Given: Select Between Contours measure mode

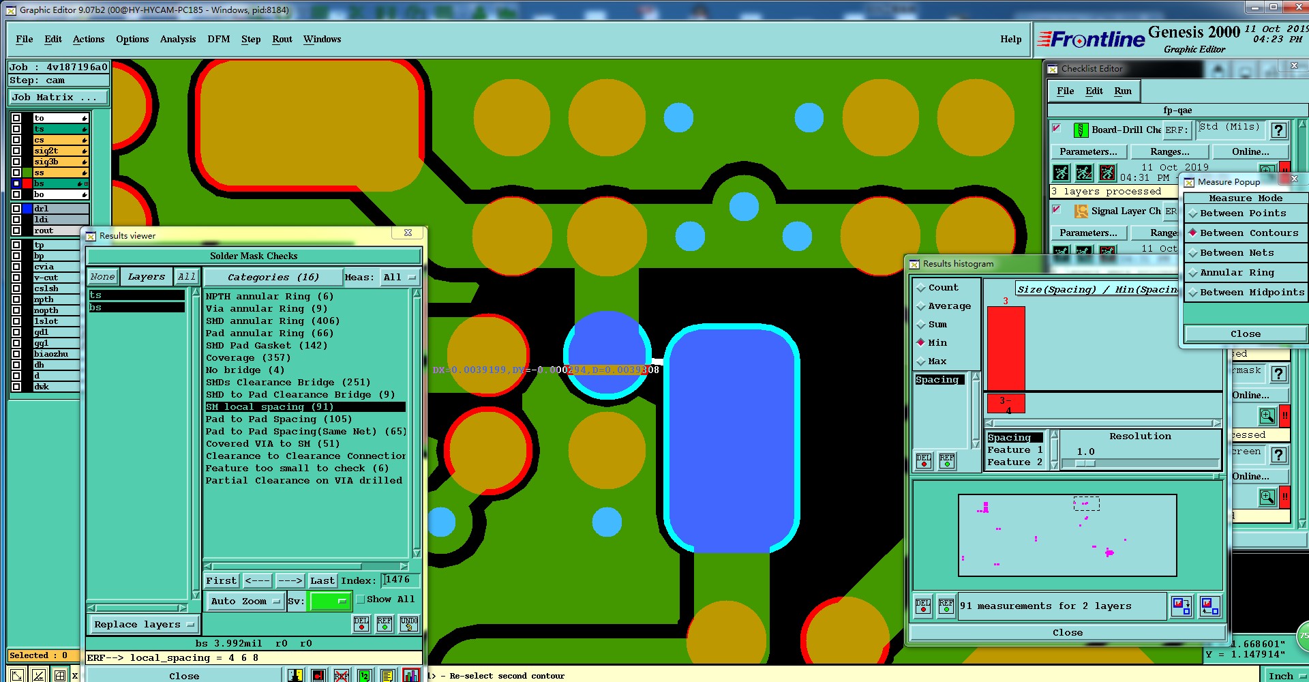Looking at the screenshot, I should (1245, 233).
